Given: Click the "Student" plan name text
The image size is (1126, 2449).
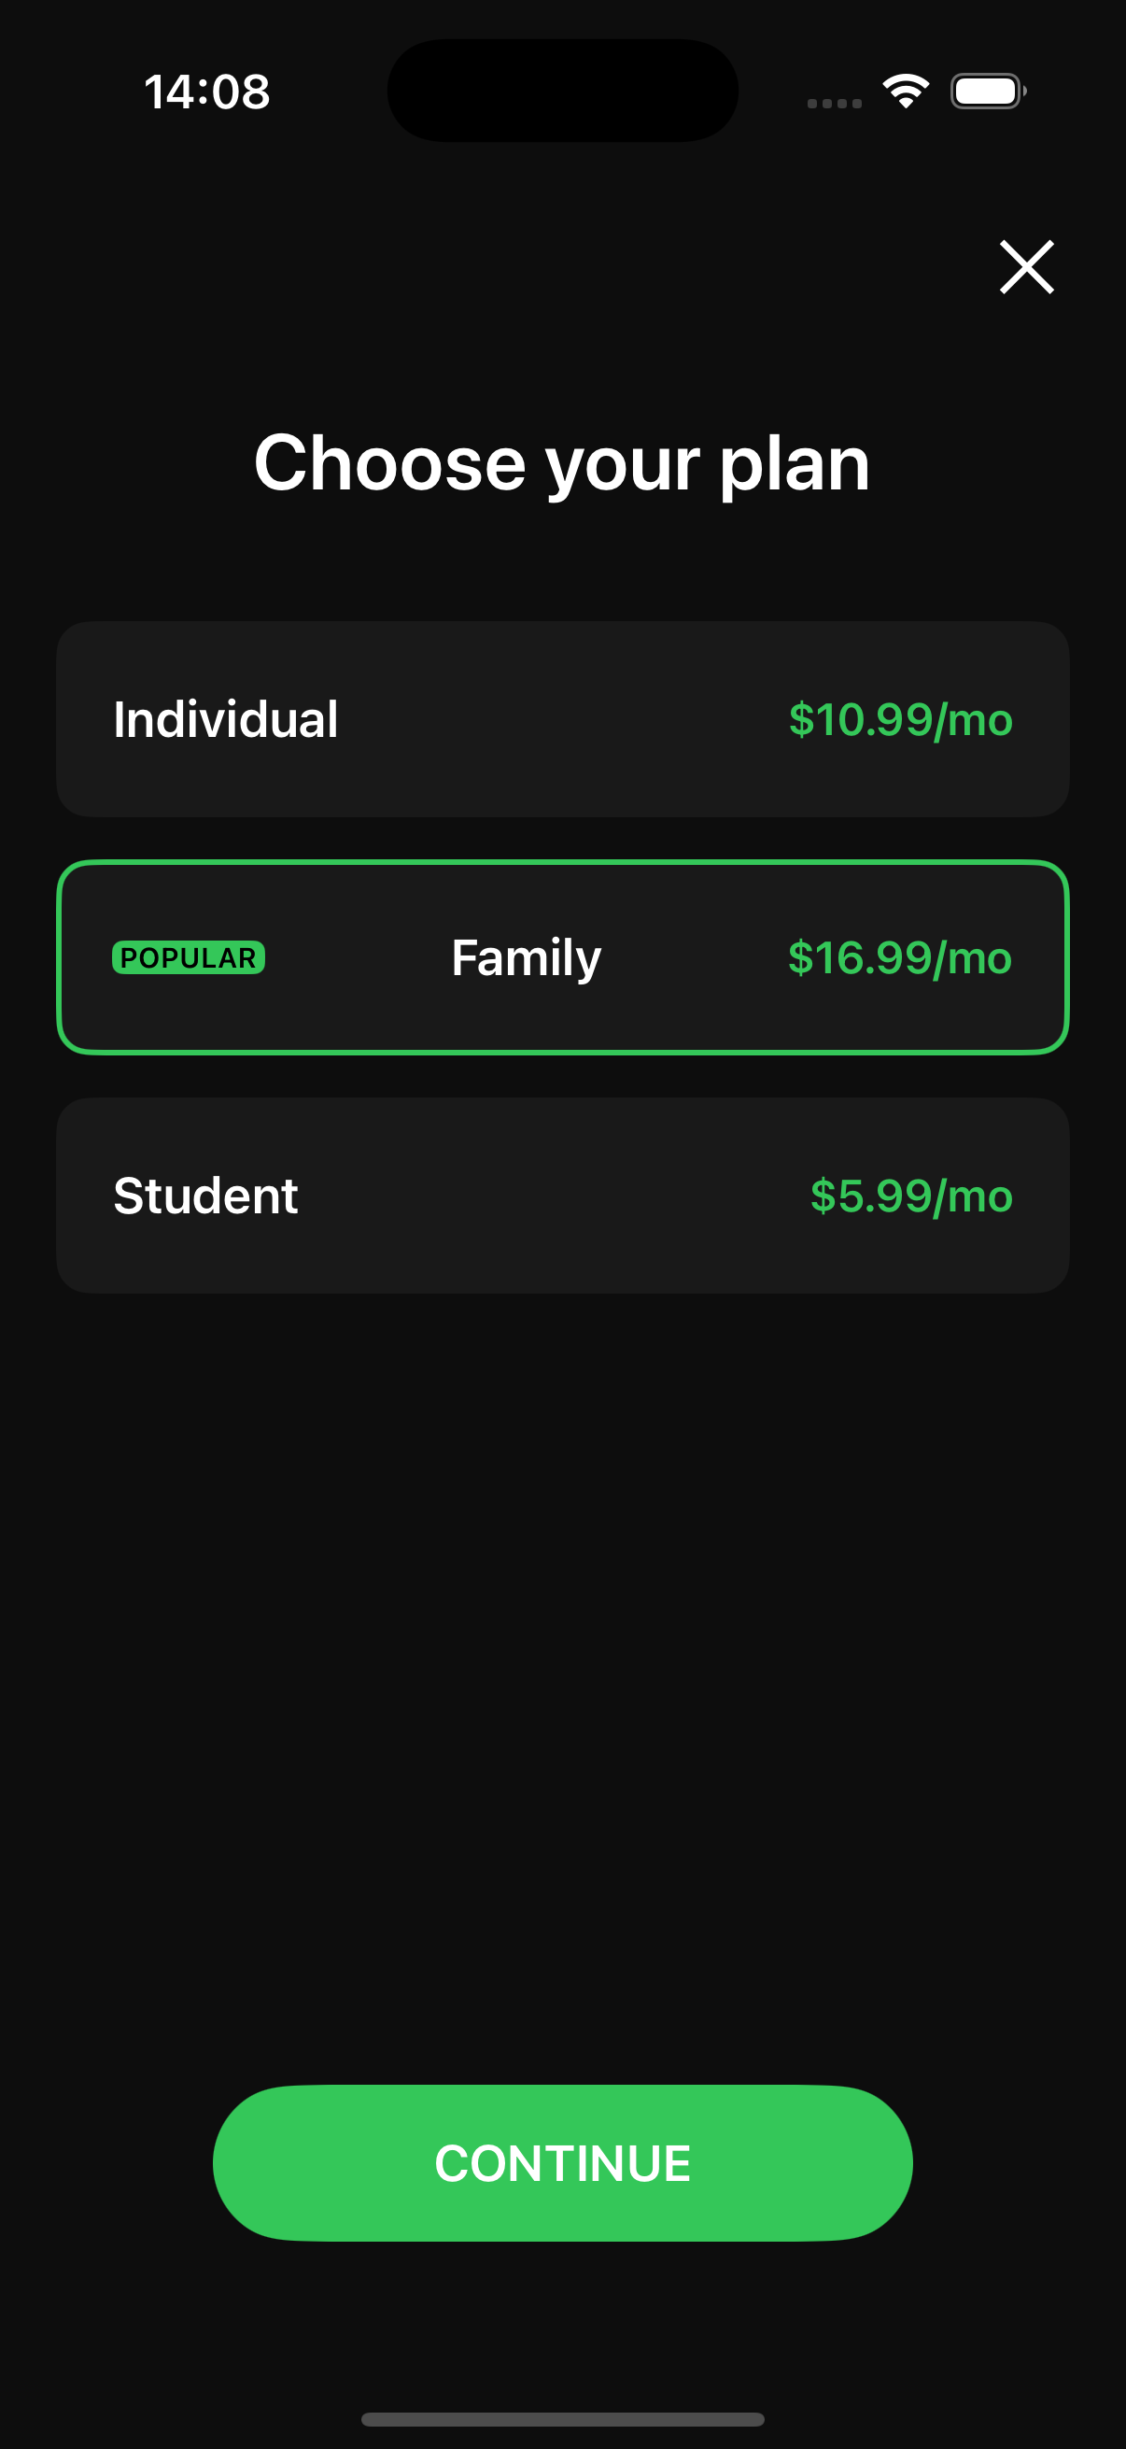Looking at the screenshot, I should pyautogui.click(x=205, y=1196).
